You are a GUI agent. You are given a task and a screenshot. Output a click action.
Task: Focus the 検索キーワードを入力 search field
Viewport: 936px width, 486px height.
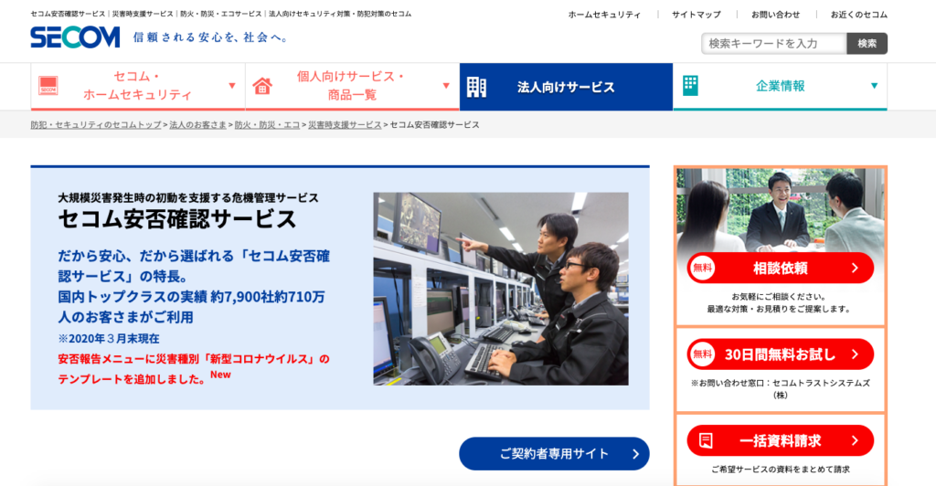(773, 44)
